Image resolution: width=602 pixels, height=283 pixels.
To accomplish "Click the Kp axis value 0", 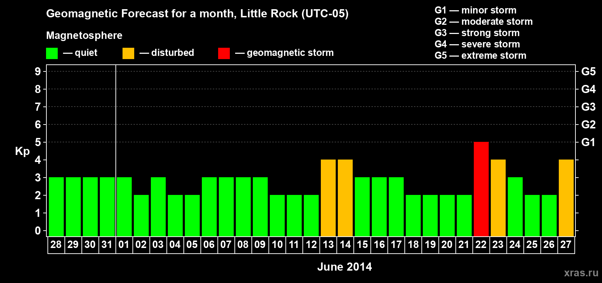I will point(38,231).
